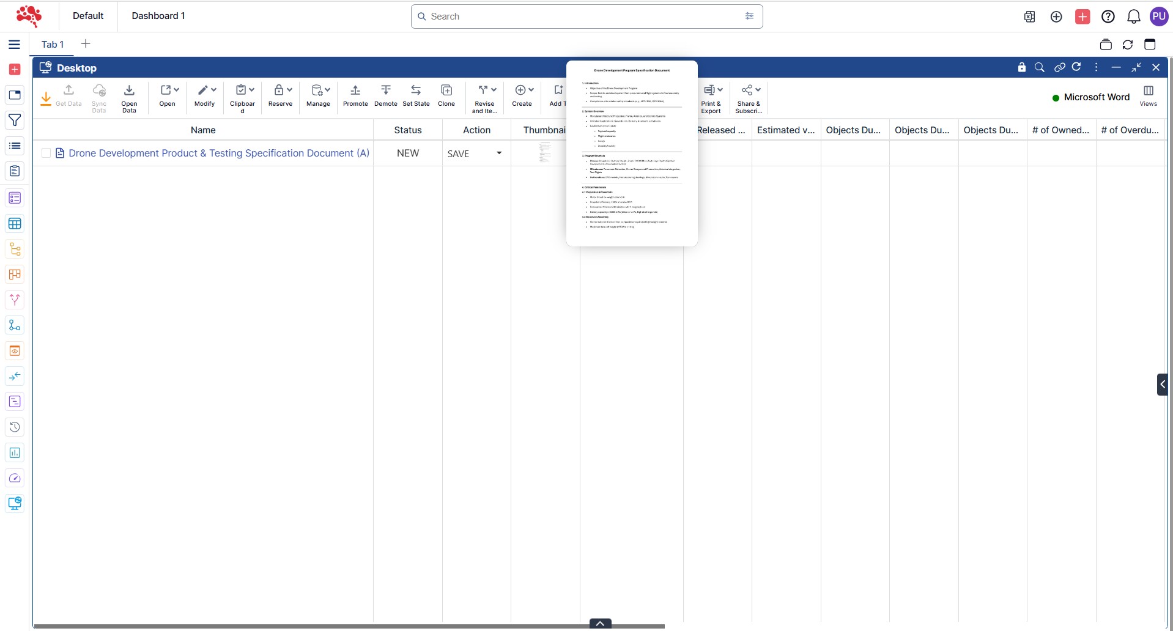Screen dimensions: 1173x631
Task: Open the SAVE action dropdown
Action: [x=499, y=153]
